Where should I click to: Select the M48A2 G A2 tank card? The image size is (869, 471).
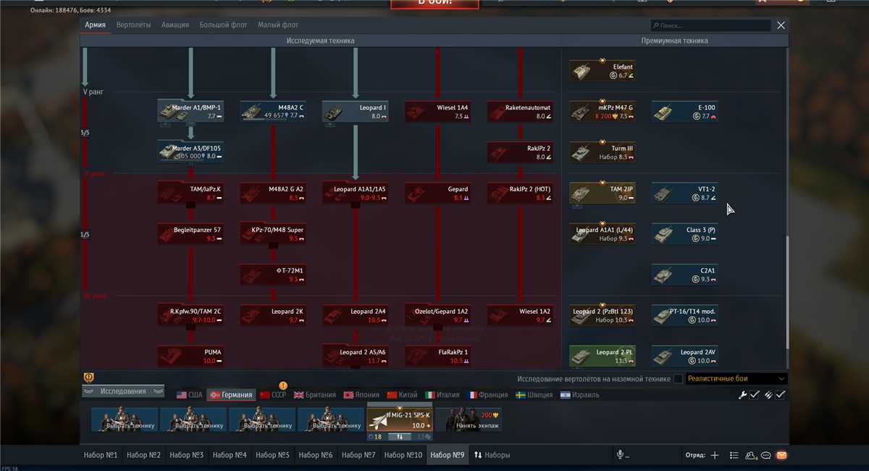273,192
